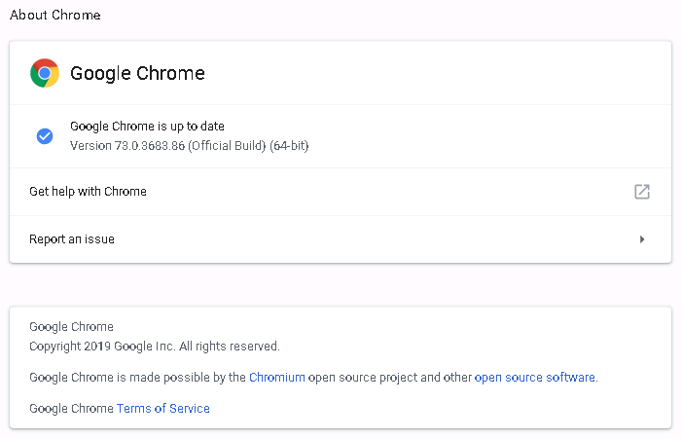Open help via the external link icon

pyautogui.click(x=641, y=192)
